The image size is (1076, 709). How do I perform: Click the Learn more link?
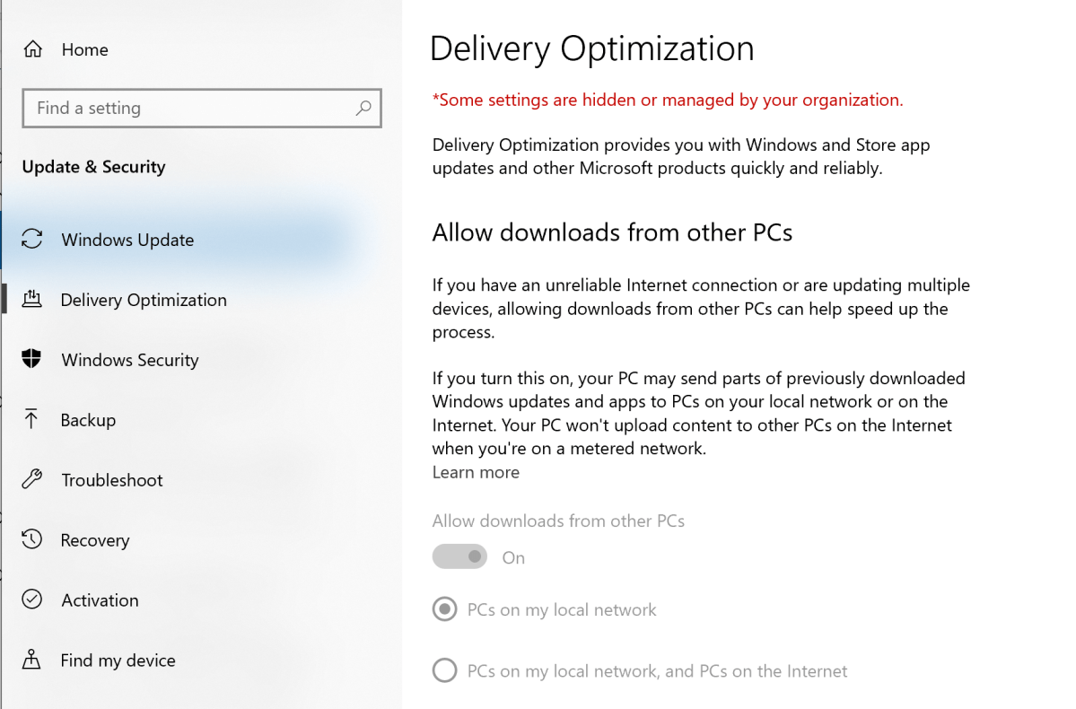click(476, 472)
